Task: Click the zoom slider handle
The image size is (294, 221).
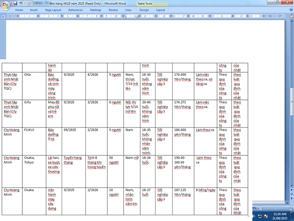Action: click(275, 208)
